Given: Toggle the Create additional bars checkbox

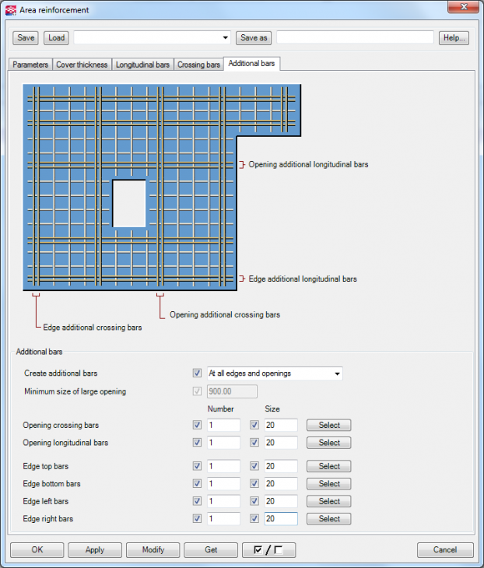Looking at the screenshot, I should (197, 373).
